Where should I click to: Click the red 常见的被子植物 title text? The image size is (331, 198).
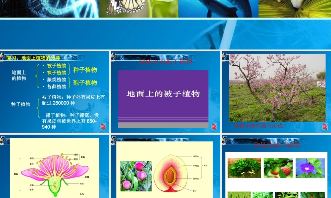click(276, 145)
